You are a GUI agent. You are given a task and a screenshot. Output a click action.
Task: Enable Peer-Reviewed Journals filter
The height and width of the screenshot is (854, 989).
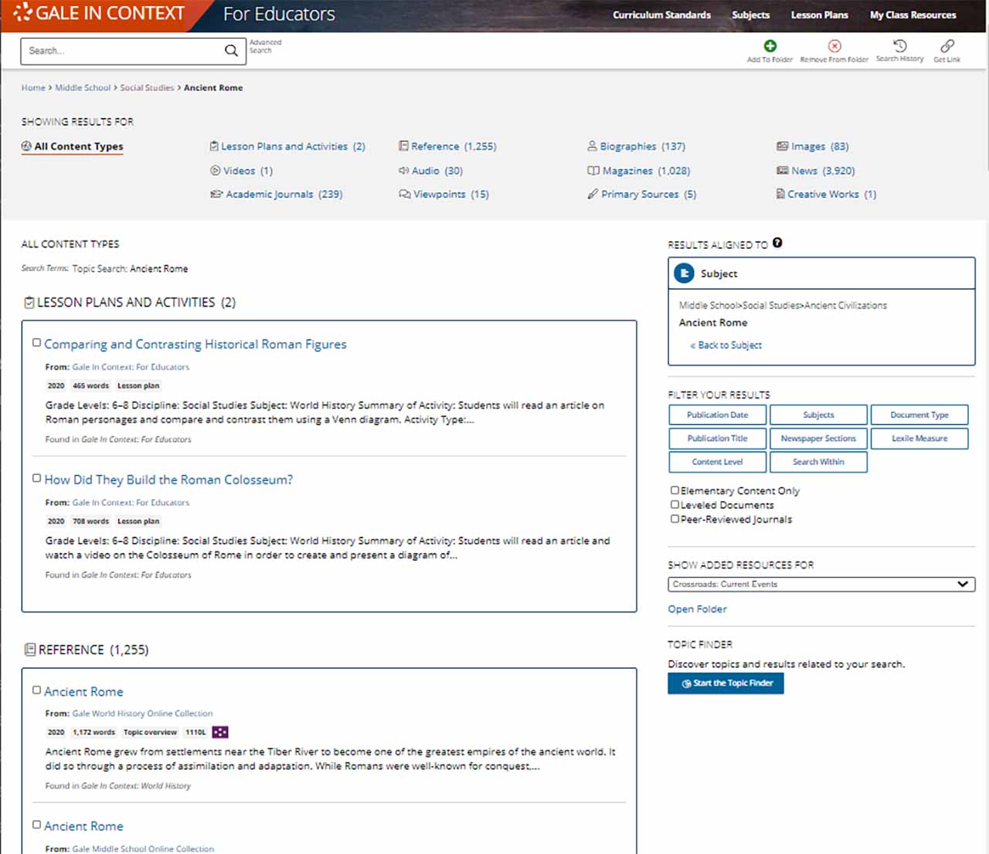(x=675, y=519)
